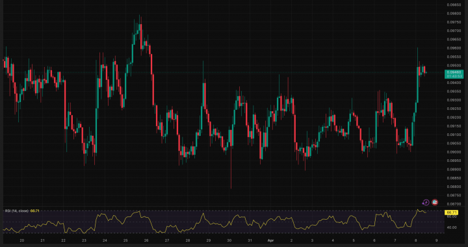Click the 0.09600 price axis label
The image size is (468, 247).
pos(454,48)
